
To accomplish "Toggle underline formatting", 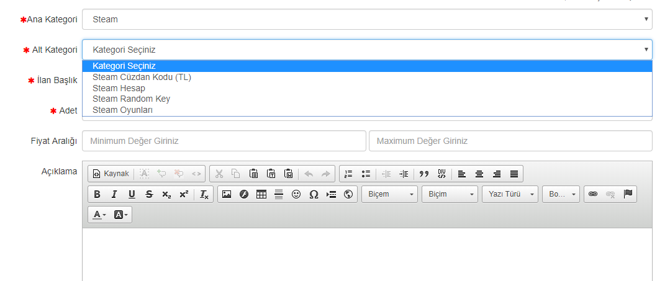I will 132,194.
